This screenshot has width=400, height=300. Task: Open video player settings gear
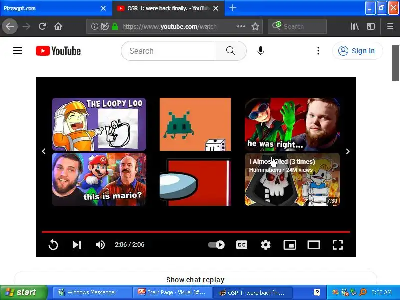point(266,245)
